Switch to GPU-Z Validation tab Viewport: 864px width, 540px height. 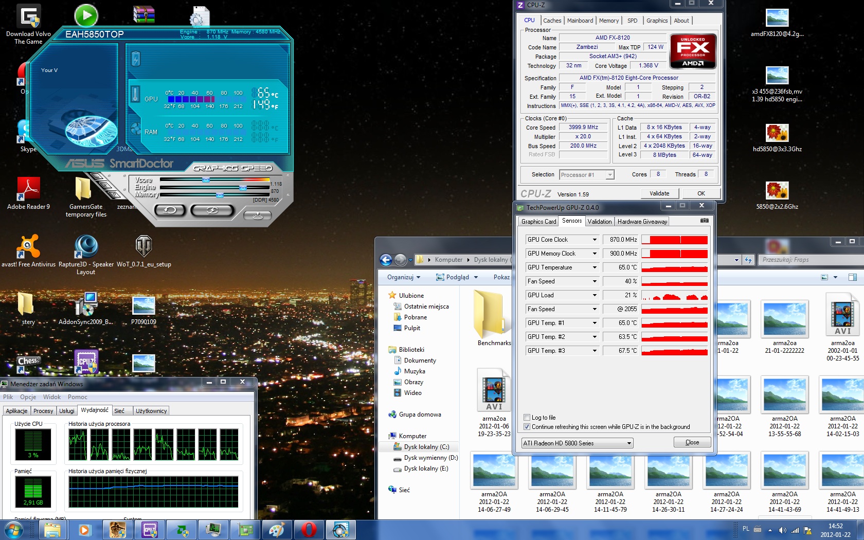click(600, 222)
